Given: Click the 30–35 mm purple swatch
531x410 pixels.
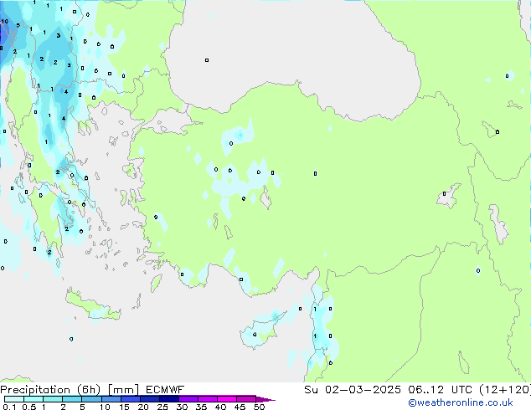Looking at the screenshot, I should click(x=188, y=399).
